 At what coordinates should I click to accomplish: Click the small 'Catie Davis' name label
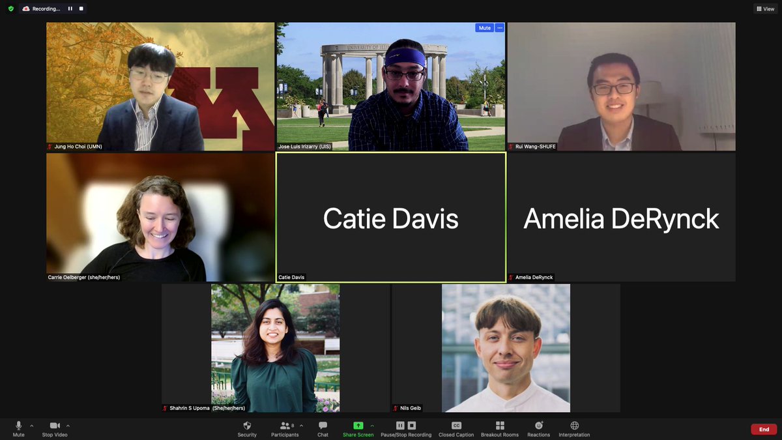pyautogui.click(x=291, y=278)
